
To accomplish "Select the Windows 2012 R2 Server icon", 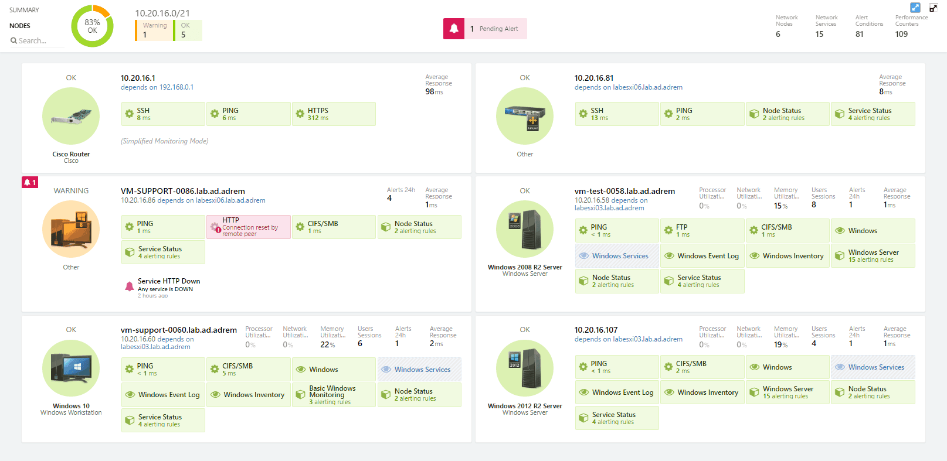I will coord(525,368).
